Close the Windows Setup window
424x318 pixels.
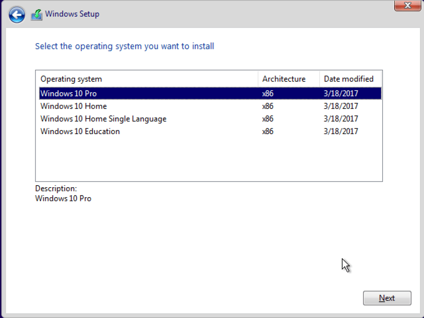pyautogui.click(x=407, y=5)
